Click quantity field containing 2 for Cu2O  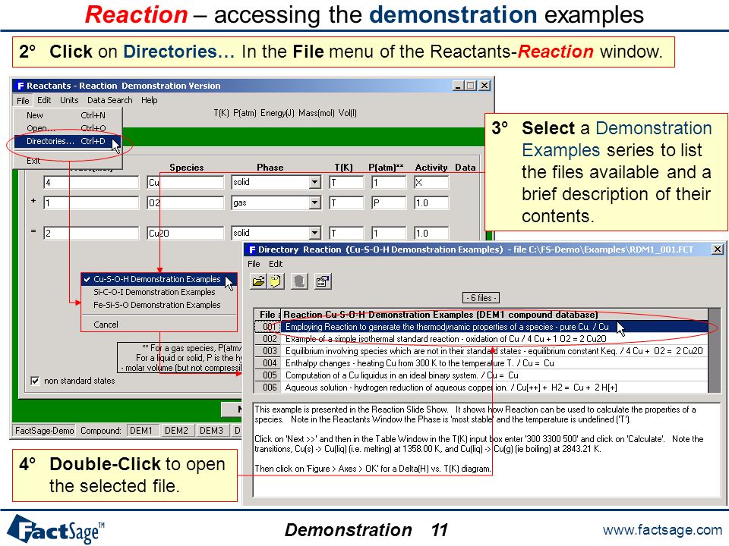click(92, 233)
